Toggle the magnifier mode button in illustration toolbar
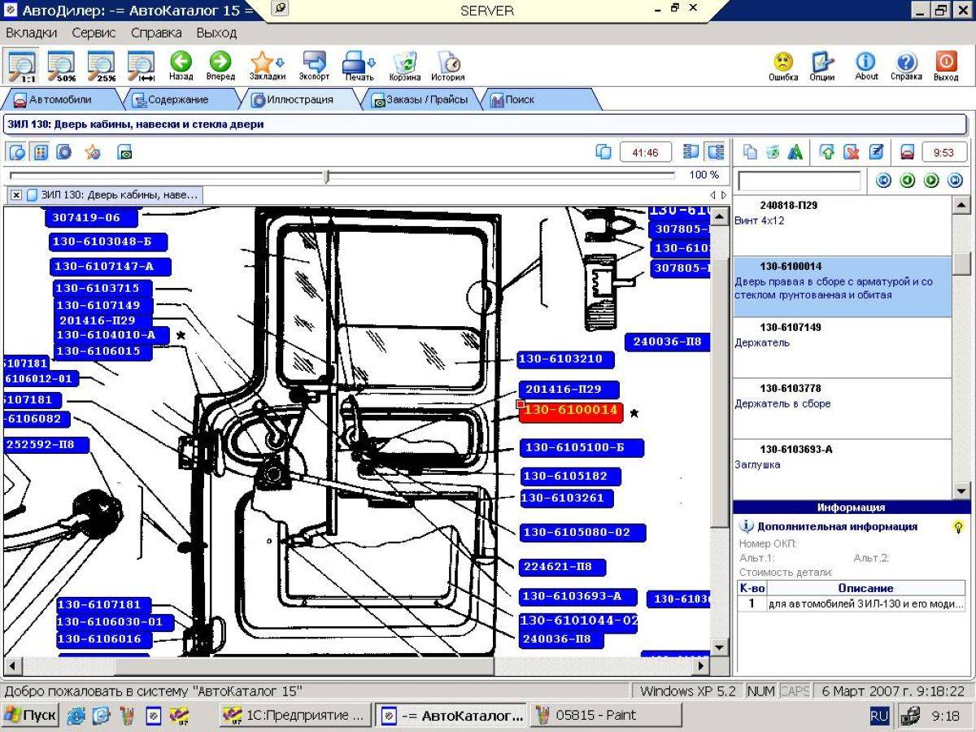Image resolution: width=976 pixels, height=732 pixels. [x=17, y=151]
